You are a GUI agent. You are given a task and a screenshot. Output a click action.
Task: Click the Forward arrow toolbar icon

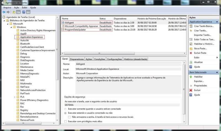point(8,12)
